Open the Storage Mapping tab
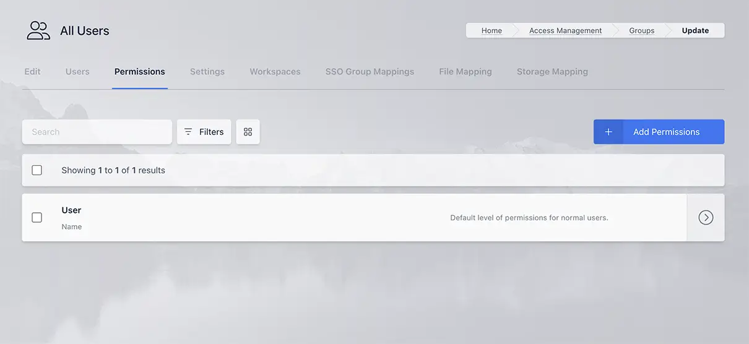 point(552,72)
